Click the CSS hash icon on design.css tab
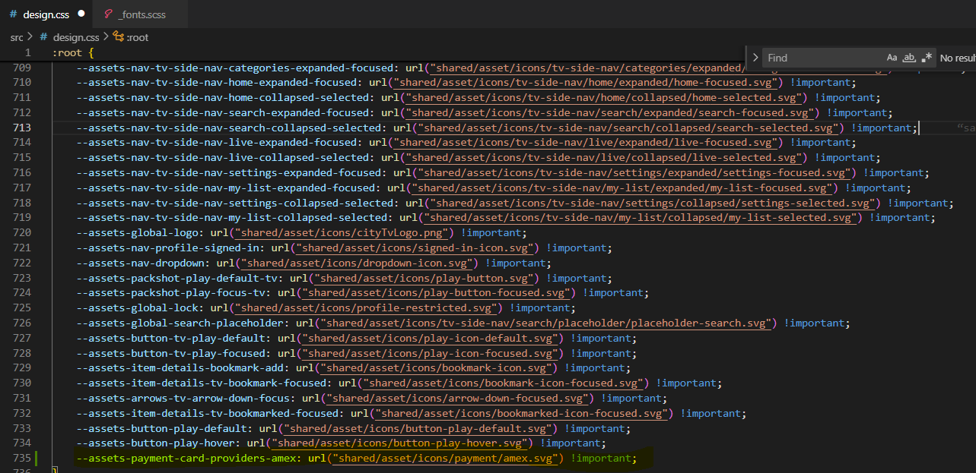 [14, 14]
